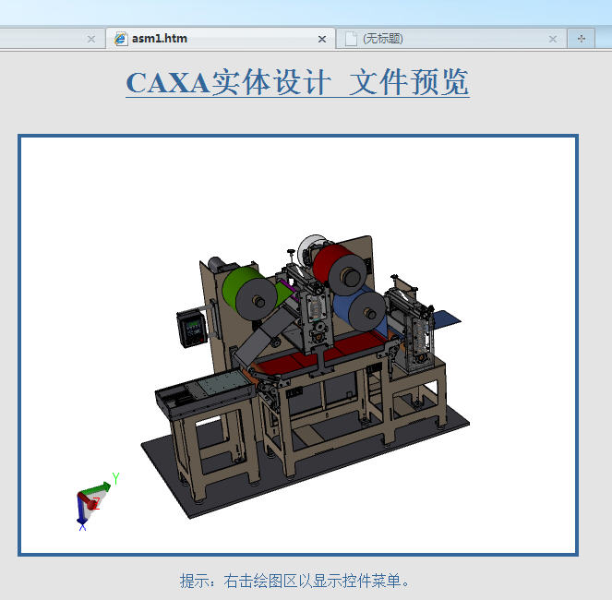612x600 pixels.
Task: Click the dark base plate of the model
Action: point(306,462)
